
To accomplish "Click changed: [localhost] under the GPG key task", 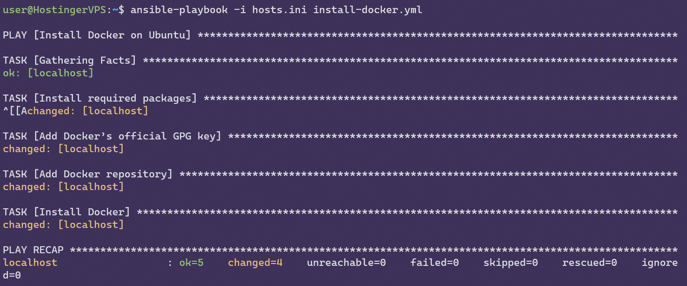I will click(63, 149).
